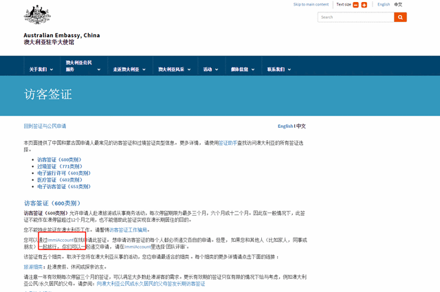This screenshot has width=440, height=292.
Task: Expand the 走近澳大利亚 navigation menu
Action: [128, 69]
